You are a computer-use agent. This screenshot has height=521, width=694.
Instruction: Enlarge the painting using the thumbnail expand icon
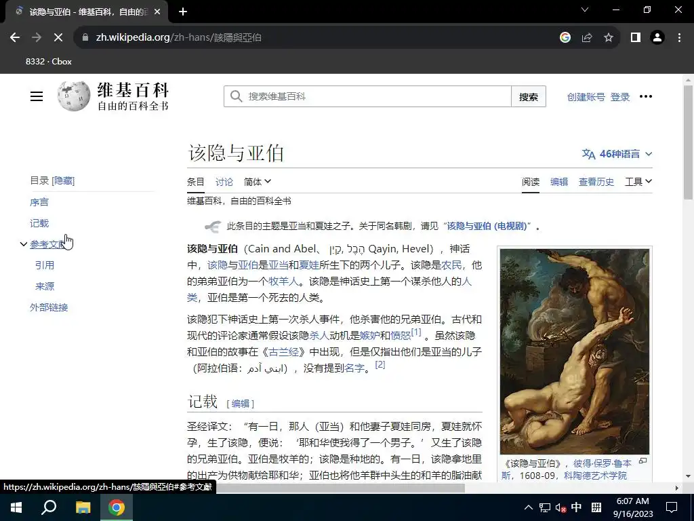(643, 461)
